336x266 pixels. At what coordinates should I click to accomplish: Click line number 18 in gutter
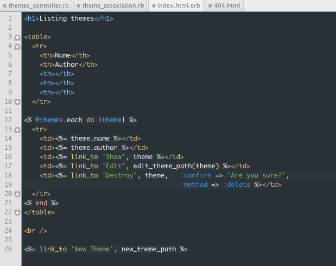(x=8, y=175)
